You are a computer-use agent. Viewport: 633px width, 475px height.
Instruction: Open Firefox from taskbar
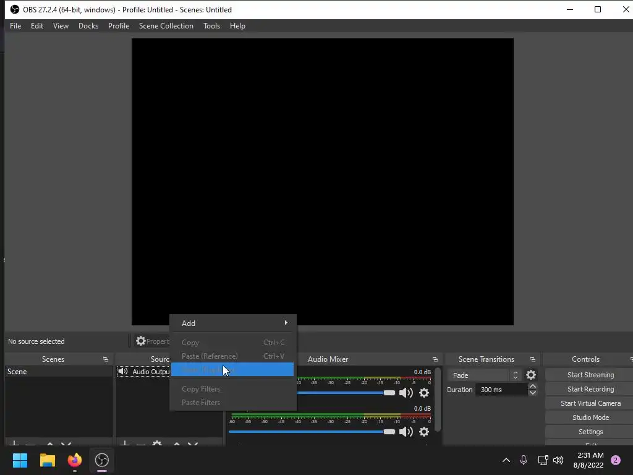(x=74, y=460)
